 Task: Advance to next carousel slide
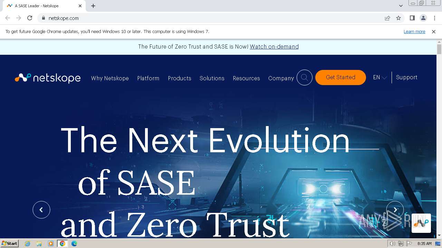click(x=395, y=210)
